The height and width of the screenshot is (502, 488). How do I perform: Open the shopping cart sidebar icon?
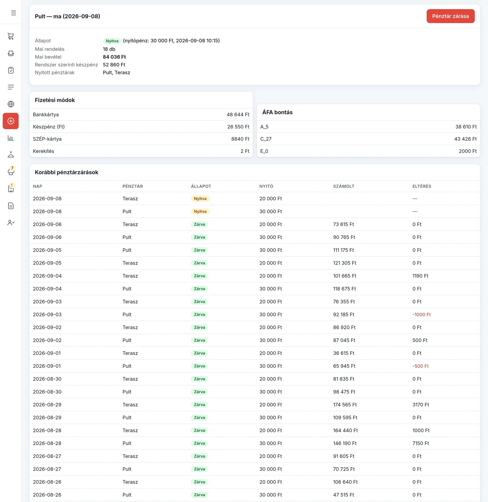[11, 36]
